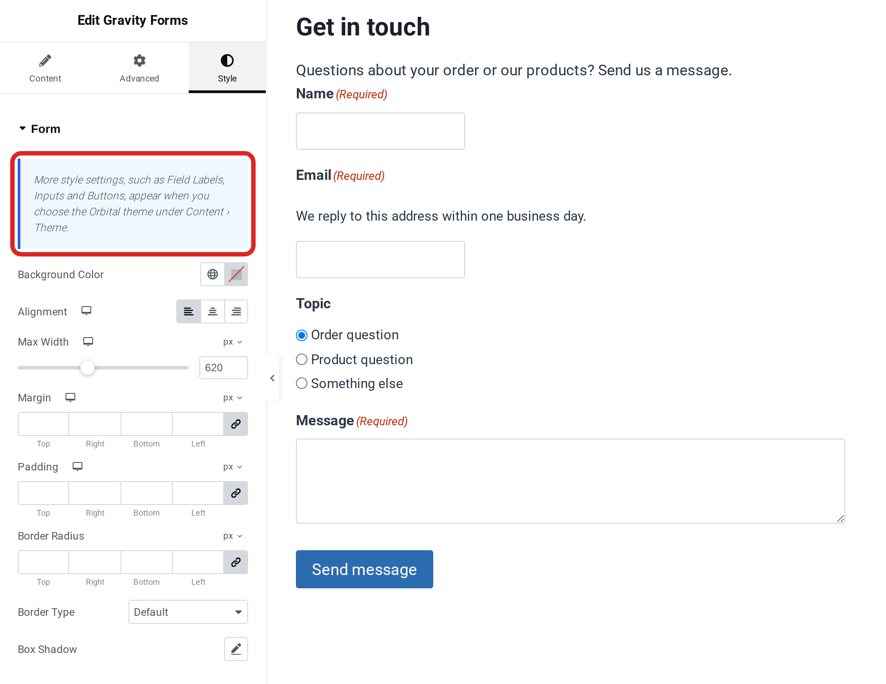Toggle the Border Radius link values icon

(236, 562)
